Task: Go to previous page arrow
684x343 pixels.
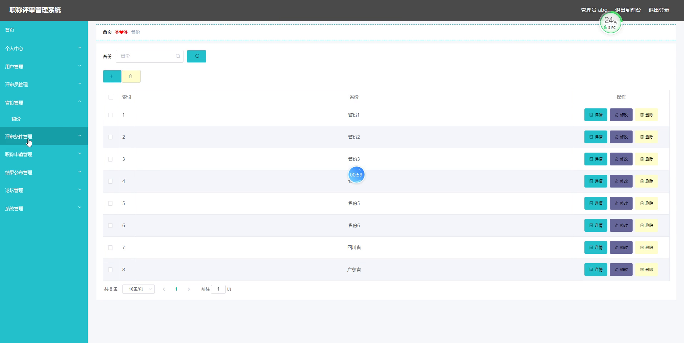Action: 164,289
